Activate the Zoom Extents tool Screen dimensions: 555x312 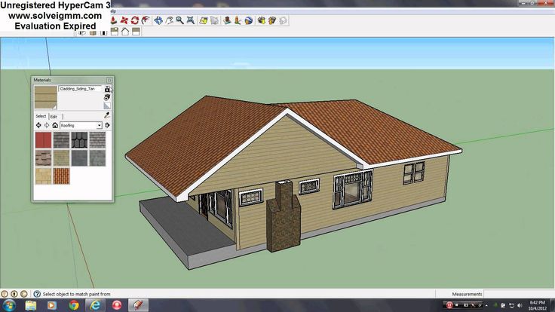(x=191, y=20)
